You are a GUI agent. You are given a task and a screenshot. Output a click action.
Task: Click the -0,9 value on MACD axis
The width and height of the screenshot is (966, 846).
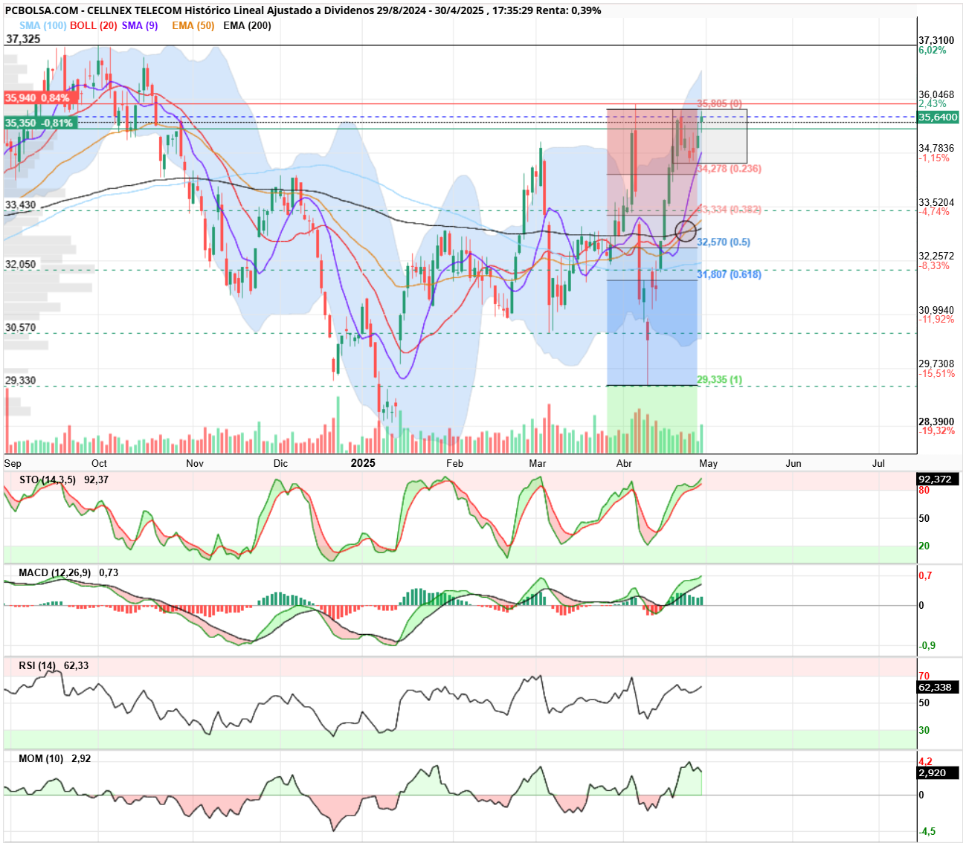pos(927,645)
